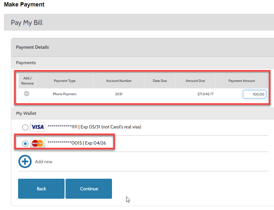274x210 pixels.
Task: Select the MasterCard ending in 0015 radio button
Action: (25, 143)
